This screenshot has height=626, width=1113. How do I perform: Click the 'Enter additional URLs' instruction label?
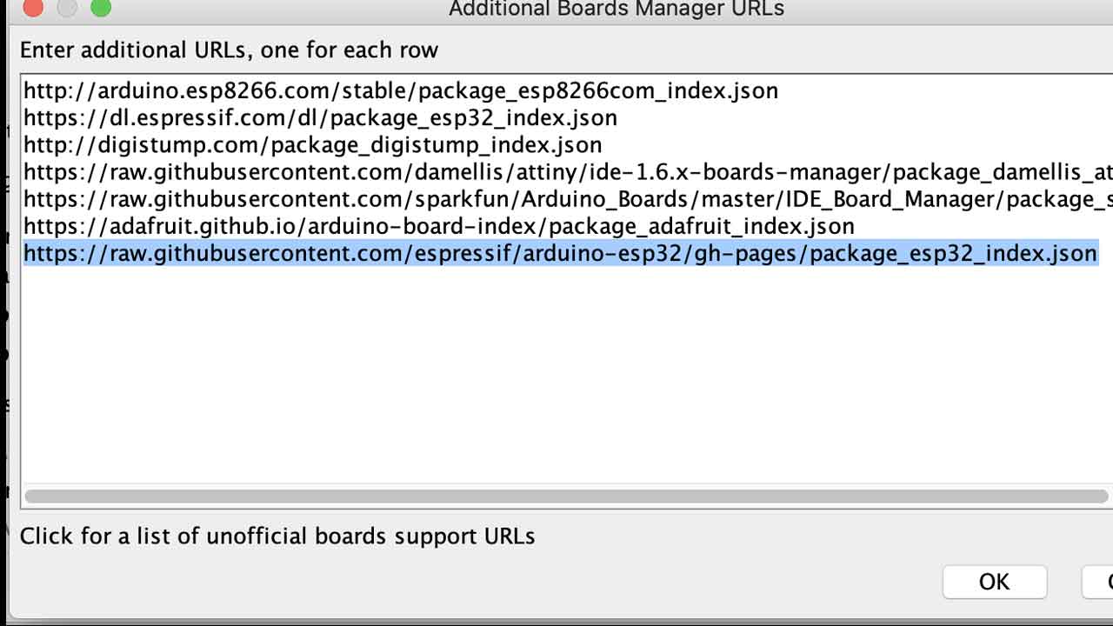point(229,50)
